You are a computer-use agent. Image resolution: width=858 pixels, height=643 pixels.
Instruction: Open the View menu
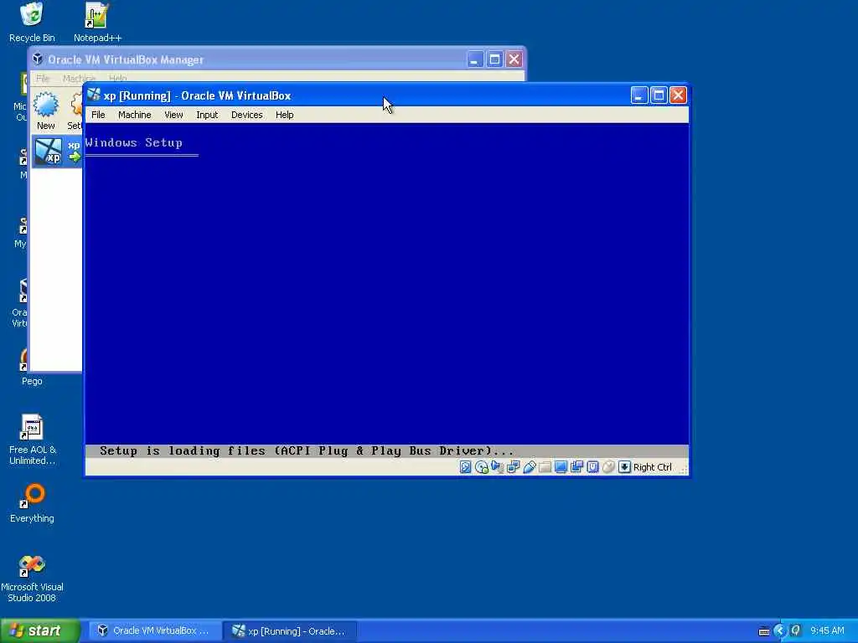click(173, 115)
